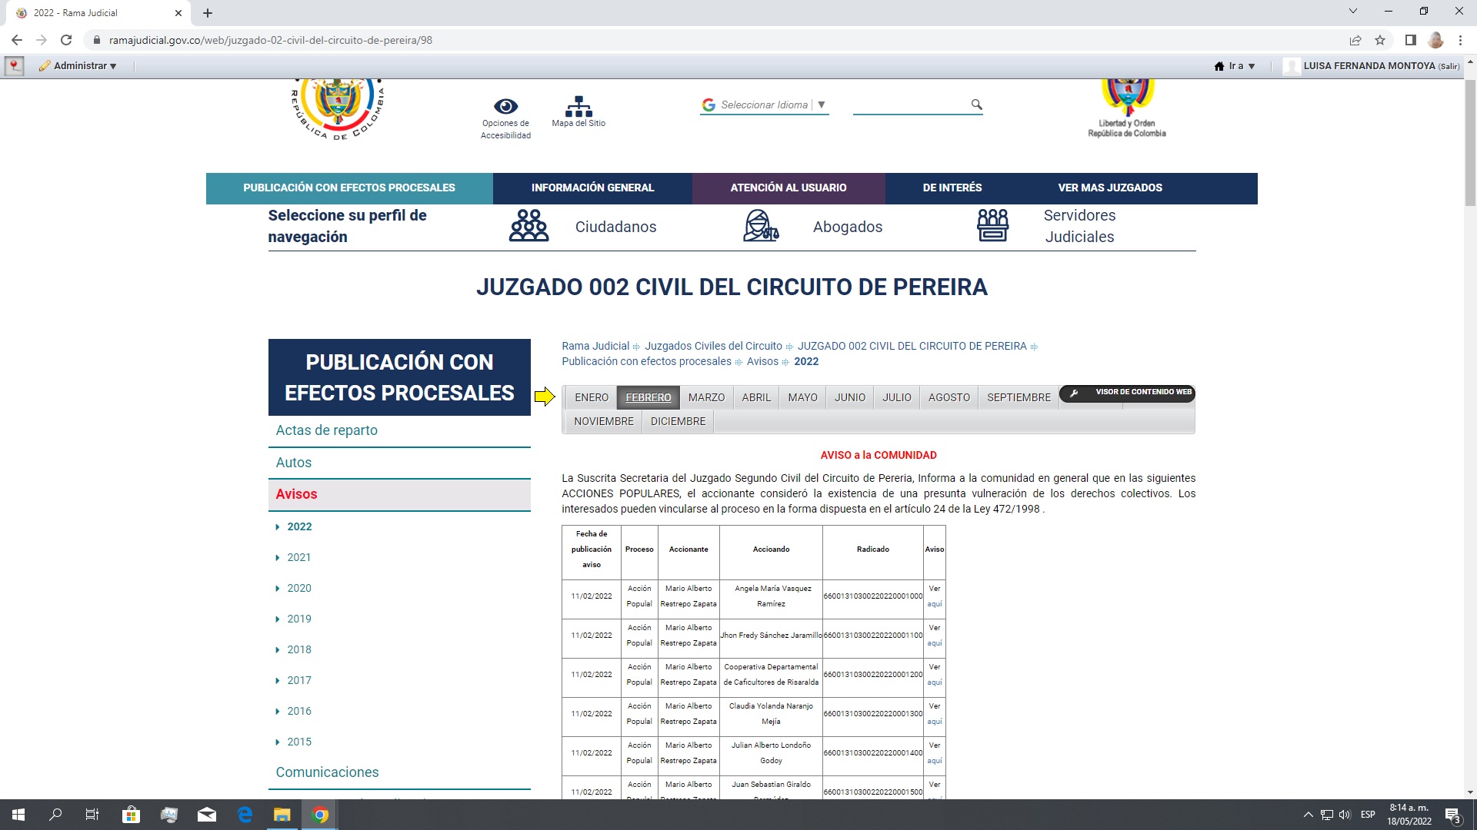Click the pin icon in admin bar
Screen dimensions: 1477x830
pos(15,66)
